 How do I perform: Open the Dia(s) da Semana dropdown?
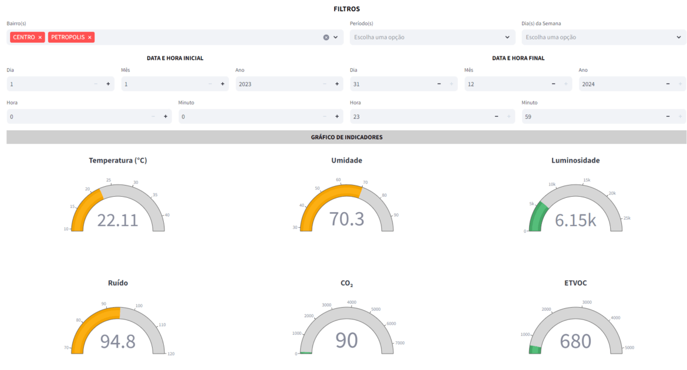pyautogui.click(x=604, y=38)
